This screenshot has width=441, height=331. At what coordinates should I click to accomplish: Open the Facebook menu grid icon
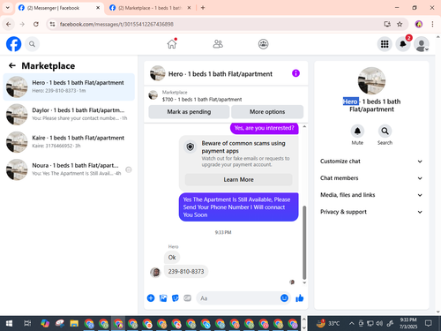tap(385, 44)
